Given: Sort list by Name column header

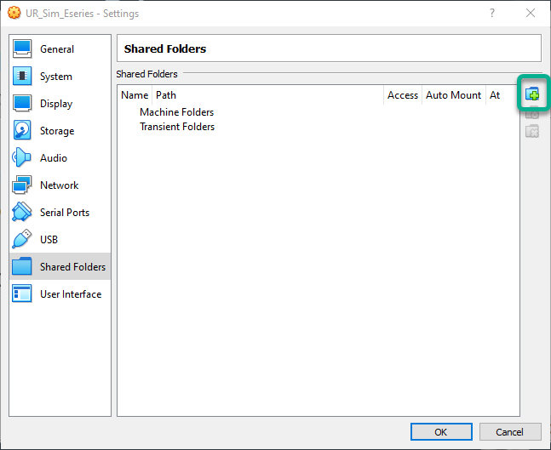Looking at the screenshot, I should [x=135, y=95].
